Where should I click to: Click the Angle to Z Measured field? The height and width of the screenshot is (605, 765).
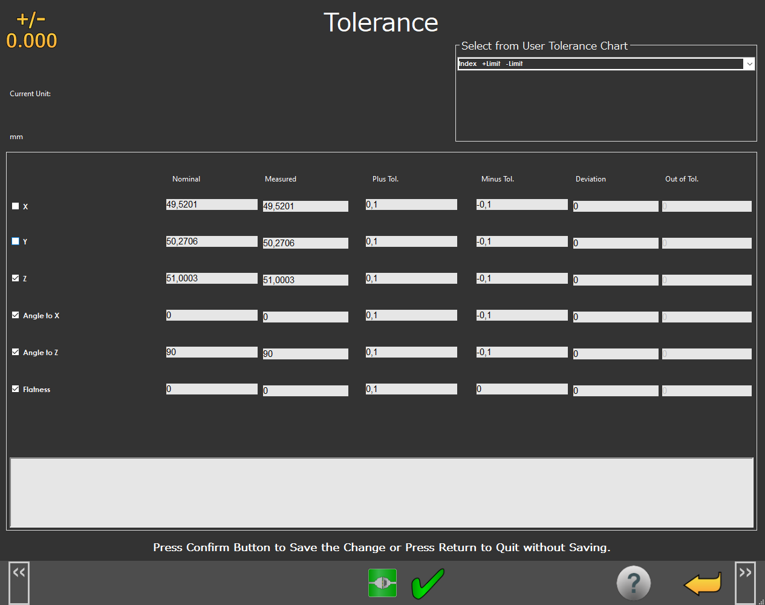point(305,354)
